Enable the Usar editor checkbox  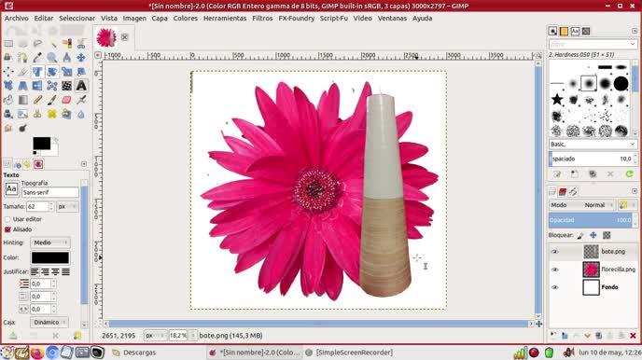coord(7,219)
